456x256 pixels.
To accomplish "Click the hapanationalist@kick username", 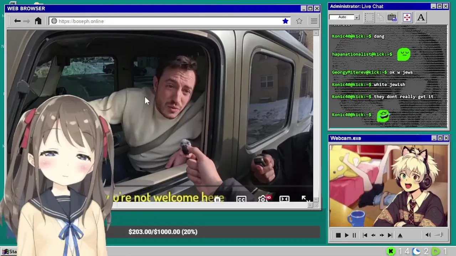I will pyautogui.click(x=362, y=54).
